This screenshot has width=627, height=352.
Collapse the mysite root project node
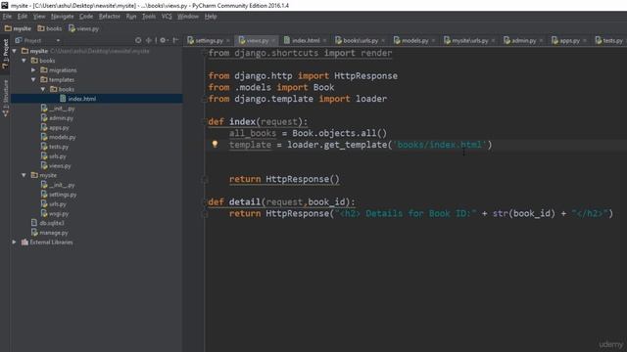coord(15,51)
